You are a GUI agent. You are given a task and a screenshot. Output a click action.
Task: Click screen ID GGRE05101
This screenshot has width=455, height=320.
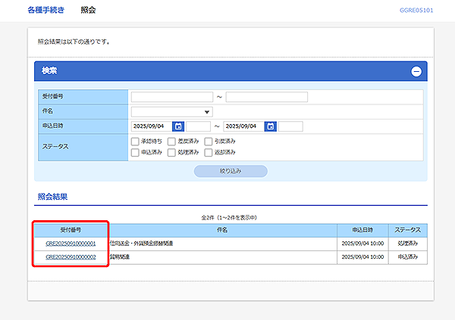[416, 11]
